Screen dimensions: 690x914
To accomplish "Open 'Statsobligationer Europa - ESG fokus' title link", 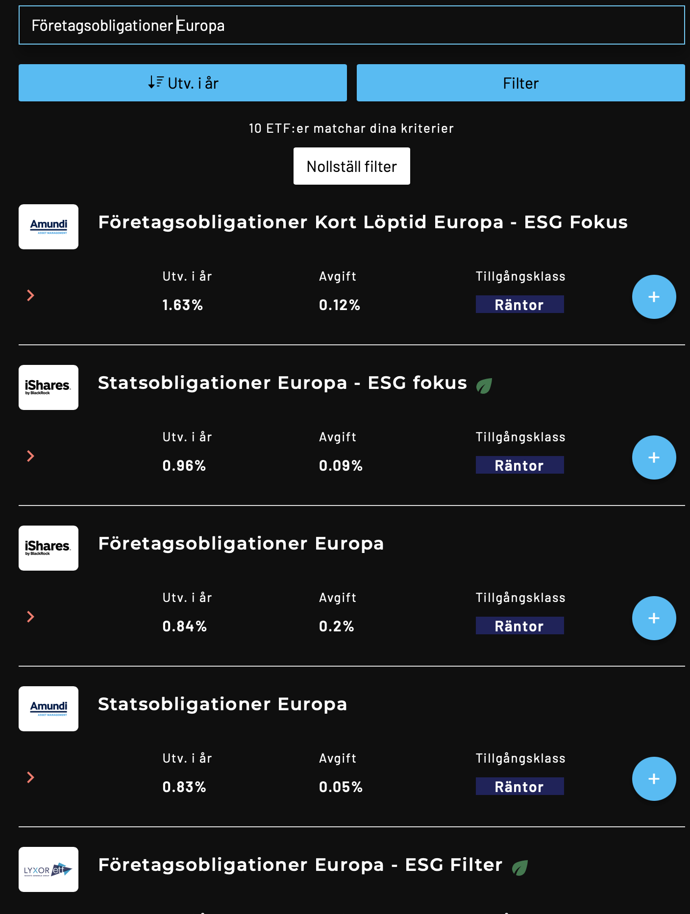I will click(282, 383).
